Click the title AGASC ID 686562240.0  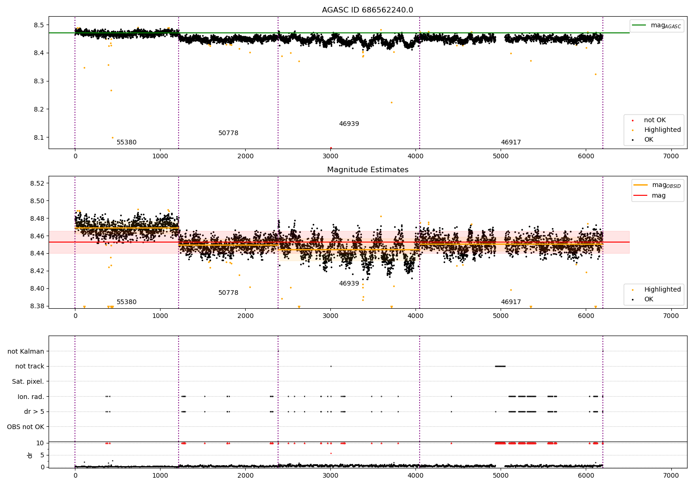(x=367, y=10)
